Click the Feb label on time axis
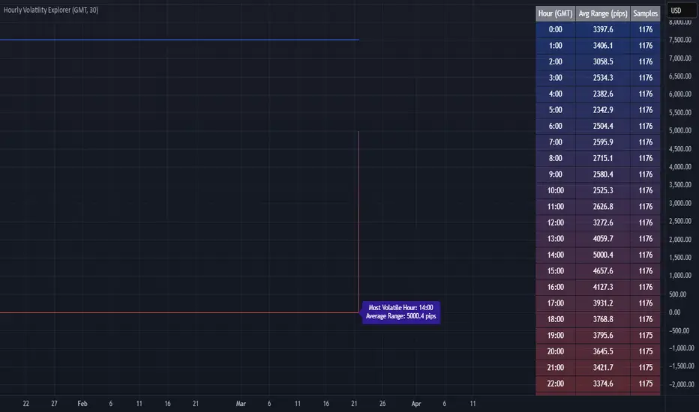This screenshot has height=412, width=699. (82, 404)
